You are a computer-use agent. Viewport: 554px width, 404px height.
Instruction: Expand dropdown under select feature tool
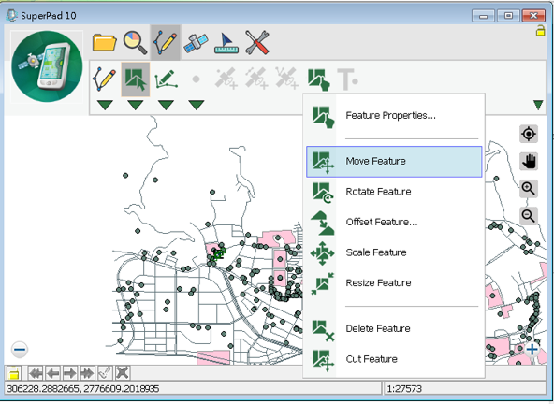(x=136, y=105)
